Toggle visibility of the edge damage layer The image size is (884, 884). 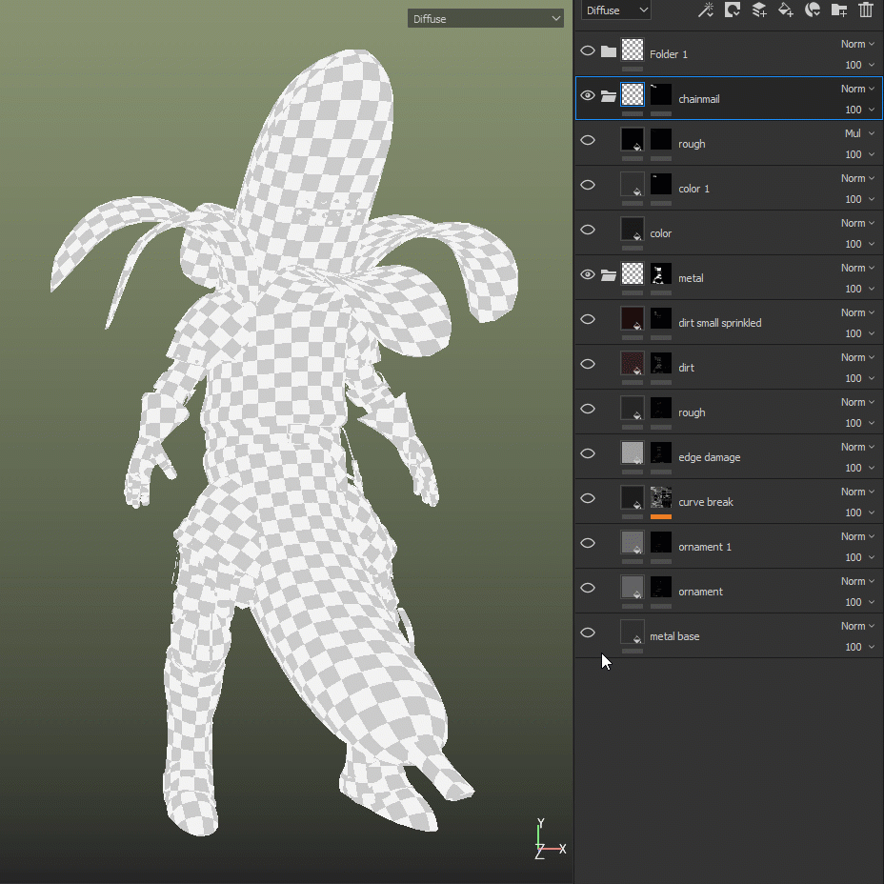coord(588,454)
